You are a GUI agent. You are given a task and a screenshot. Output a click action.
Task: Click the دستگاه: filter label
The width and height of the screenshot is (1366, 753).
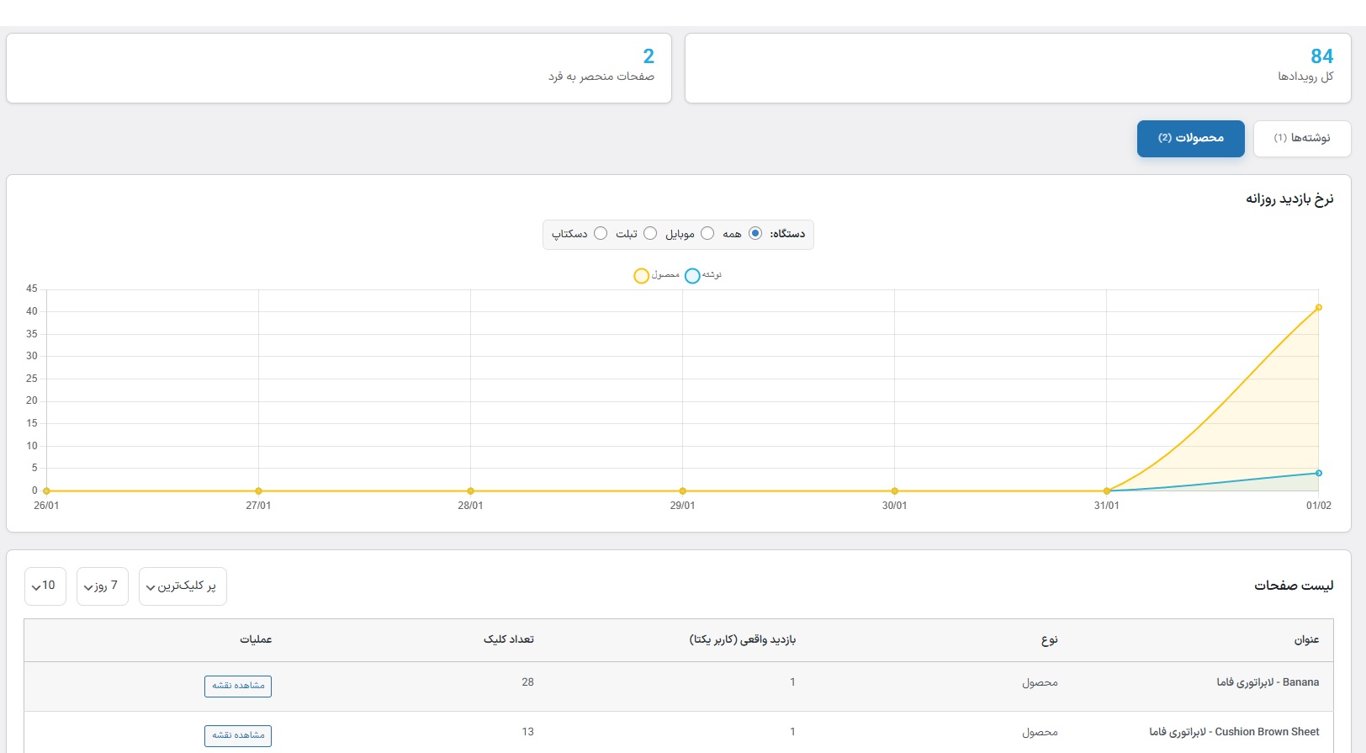pyautogui.click(x=787, y=234)
